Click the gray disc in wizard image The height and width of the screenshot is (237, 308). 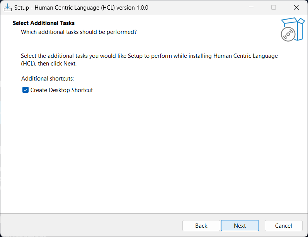click(x=288, y=34)
